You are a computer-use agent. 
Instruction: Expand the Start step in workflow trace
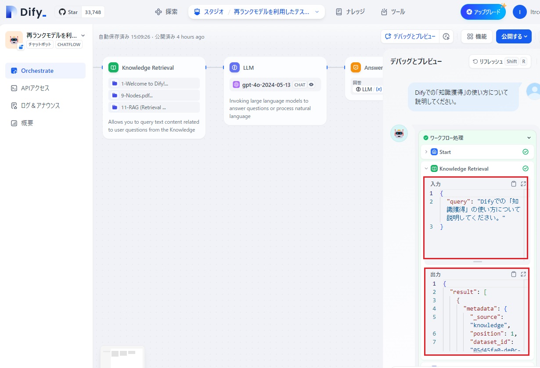(426, 152)
